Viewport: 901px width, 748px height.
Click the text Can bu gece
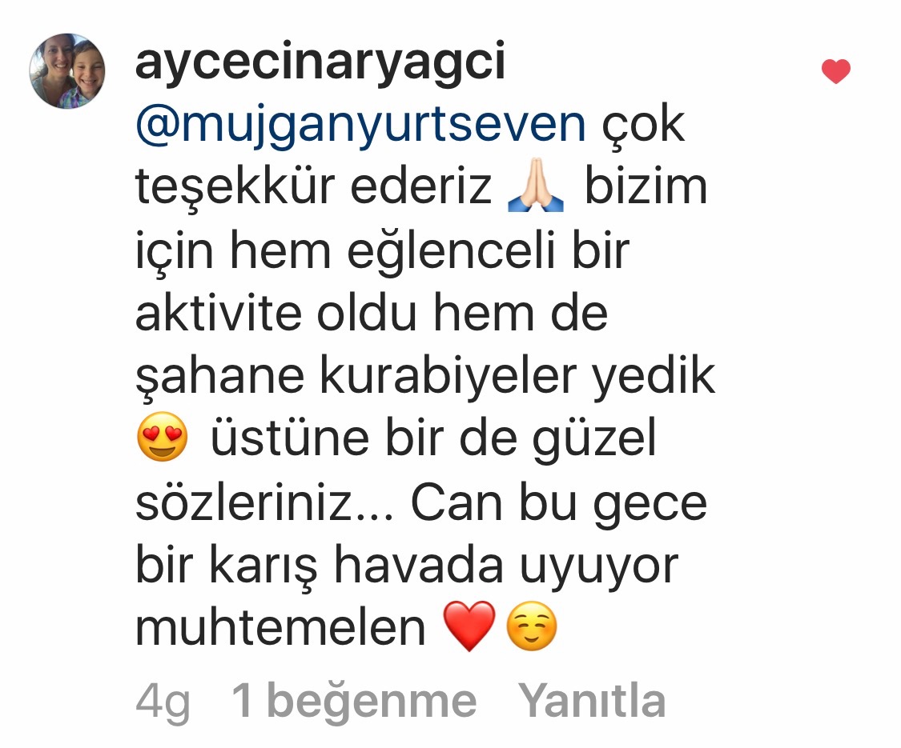558,503
